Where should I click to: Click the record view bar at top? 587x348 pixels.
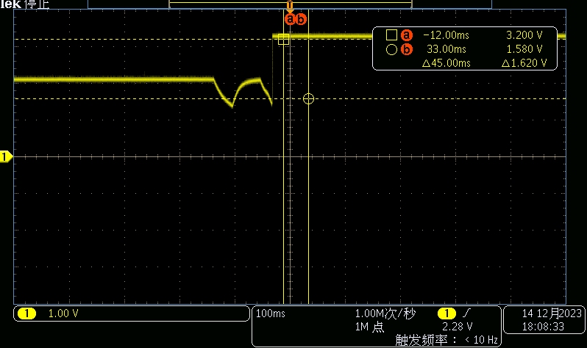click(290, 4)
